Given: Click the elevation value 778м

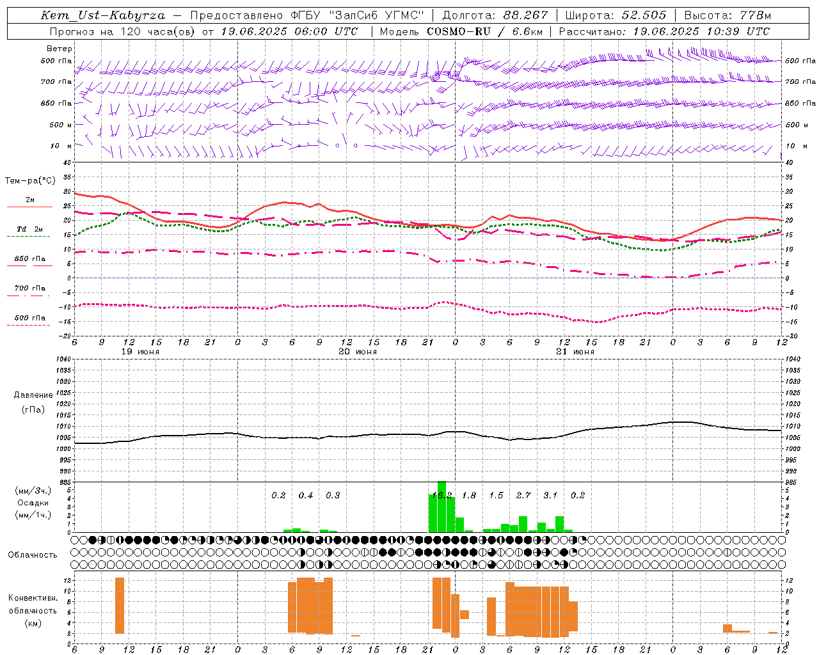Looking at the screenshot, I should [x=755, y=15].
